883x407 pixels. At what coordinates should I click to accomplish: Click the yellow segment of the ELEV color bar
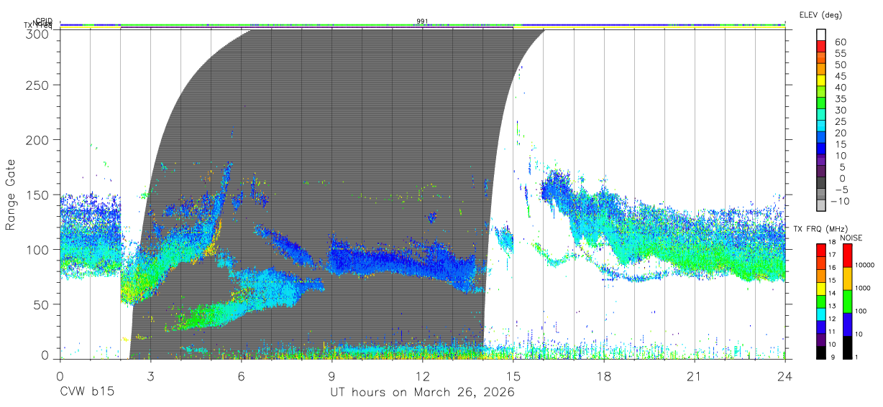[x=822, y=79]
